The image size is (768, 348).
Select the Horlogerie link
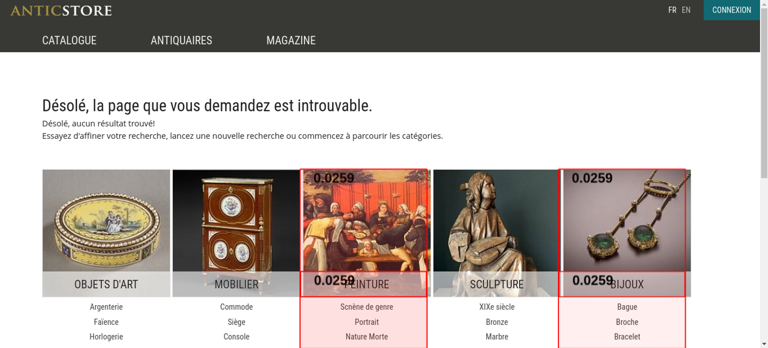pos(106,337)
